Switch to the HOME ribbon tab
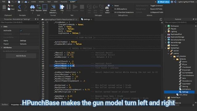The image size is (197, 111). [x=34, y=2]
